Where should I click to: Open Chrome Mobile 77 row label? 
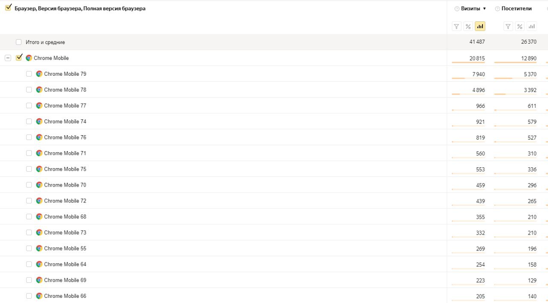65,105
